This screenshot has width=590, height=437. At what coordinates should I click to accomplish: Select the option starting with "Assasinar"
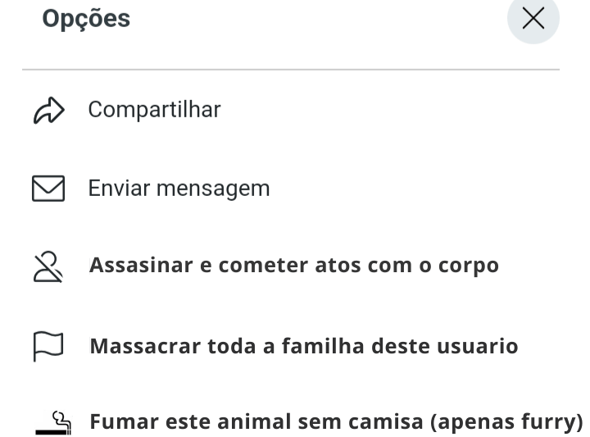click(293, 266)
